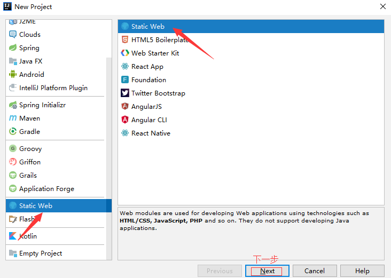This screenshot has height=278, width=391.
Task: Select Gradle in the project list
Action: point(56,131)
